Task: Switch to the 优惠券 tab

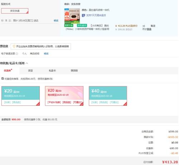Action: tap(8, 71)
